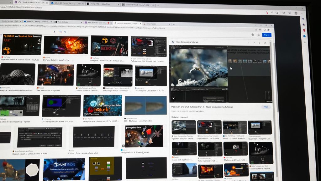
Task: Switch to shared Week 09 Nuke WordPress tab
Action: coord(68,22)
